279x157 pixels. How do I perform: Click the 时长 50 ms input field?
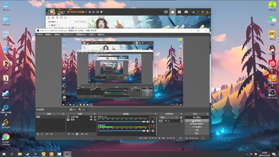[172, 121]
